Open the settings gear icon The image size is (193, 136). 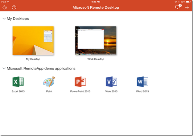point(5,7)
